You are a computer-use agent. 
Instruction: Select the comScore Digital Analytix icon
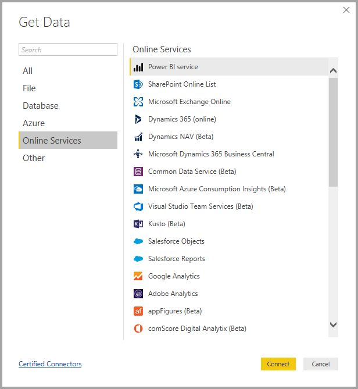[138, 329]
